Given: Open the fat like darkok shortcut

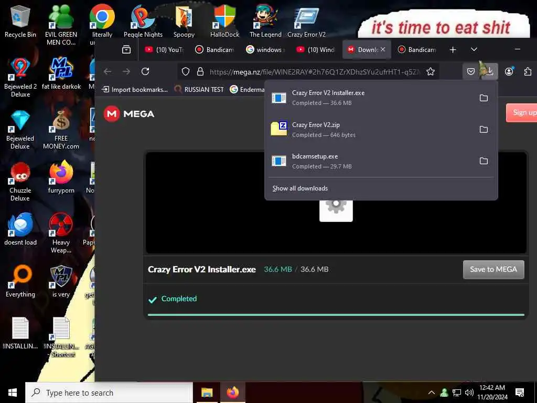Looking at the screenshot, I should tap(61, 73).
